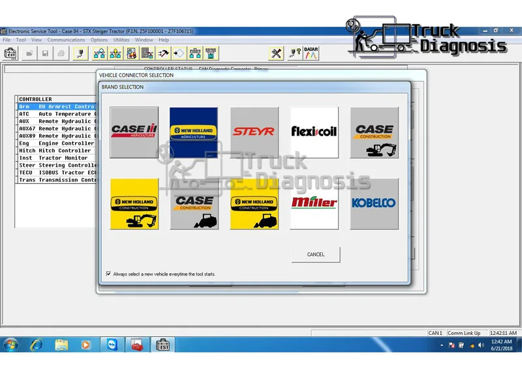The width and height of the screenshot is (522, 391).
Task: Select New Holland Construction excavator tile
Action: (134, 204)
